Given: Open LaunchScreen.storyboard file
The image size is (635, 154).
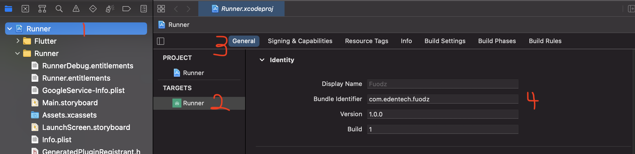Looking at the screenshot, I should [x=86, y=127].
